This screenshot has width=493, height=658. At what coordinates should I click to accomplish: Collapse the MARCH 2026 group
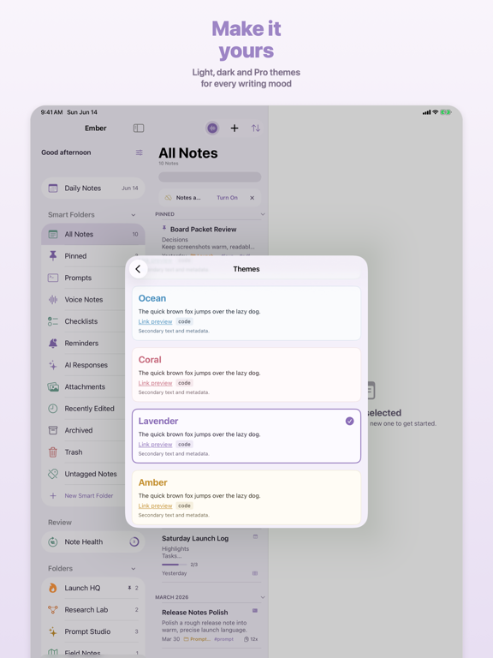coord(263,597)
